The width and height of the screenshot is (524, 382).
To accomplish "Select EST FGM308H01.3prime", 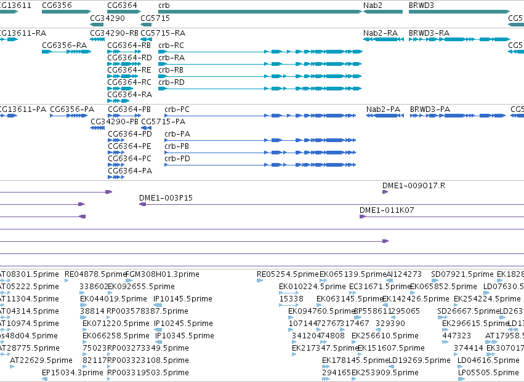I will [x=163, y=274].
